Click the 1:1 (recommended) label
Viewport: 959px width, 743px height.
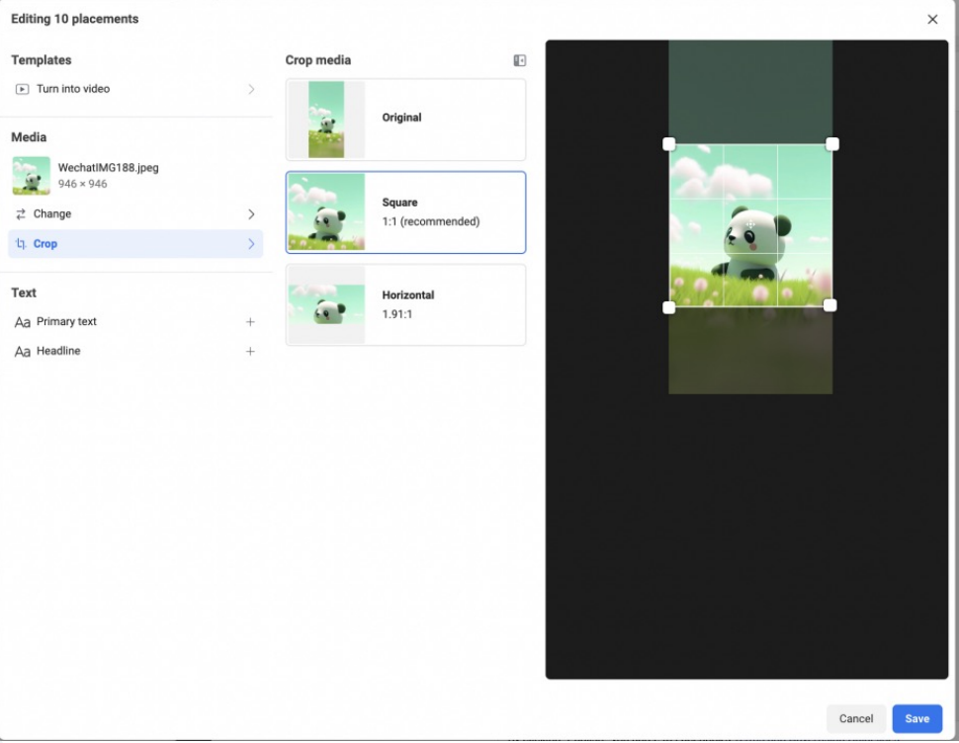click(431, 221)
